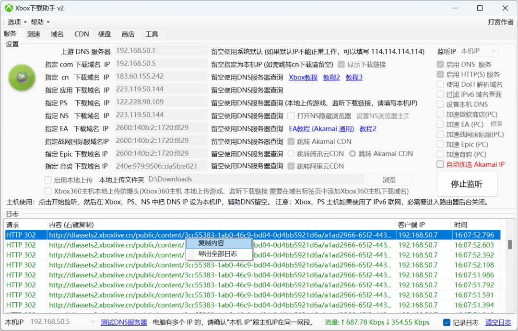This screenshot has width=518, height=331.
Task: Check 自动优选 Akamai IP
Action: tap(440, 164)
